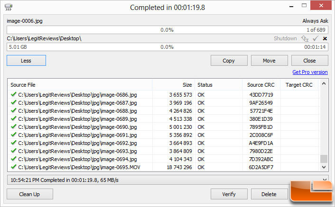Image resolution: width=335 pixels, height=207 pixels.
Task: Click green checkmark beside image-0695.MOV
Action: pos(14,167)
